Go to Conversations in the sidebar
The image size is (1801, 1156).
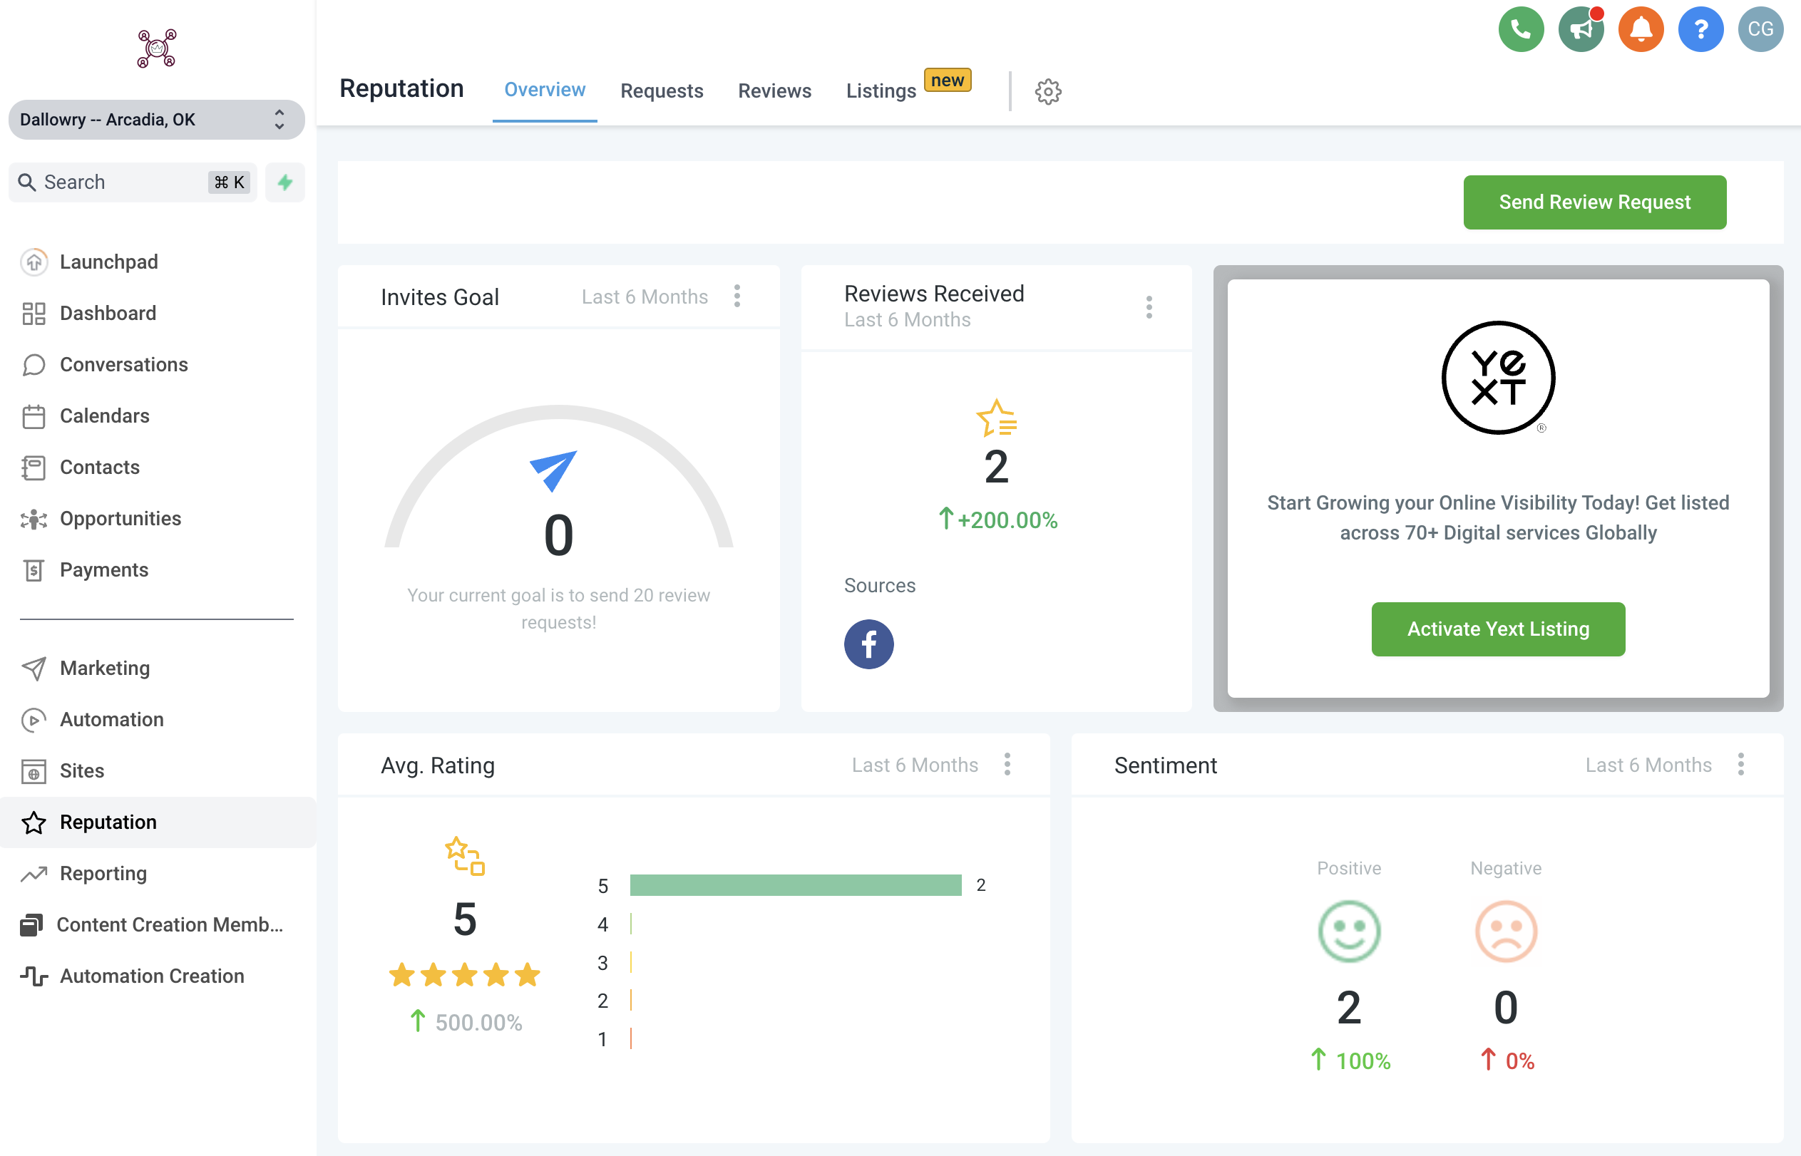tap(124, 365)
